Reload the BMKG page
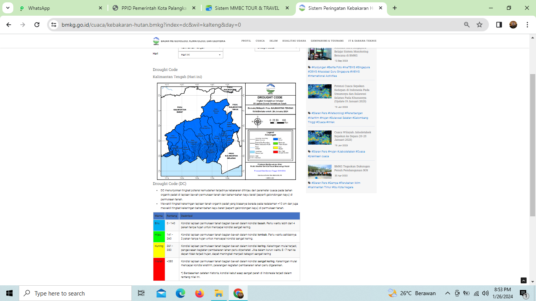This screenshot has height=301, width=536. point(37,25)
